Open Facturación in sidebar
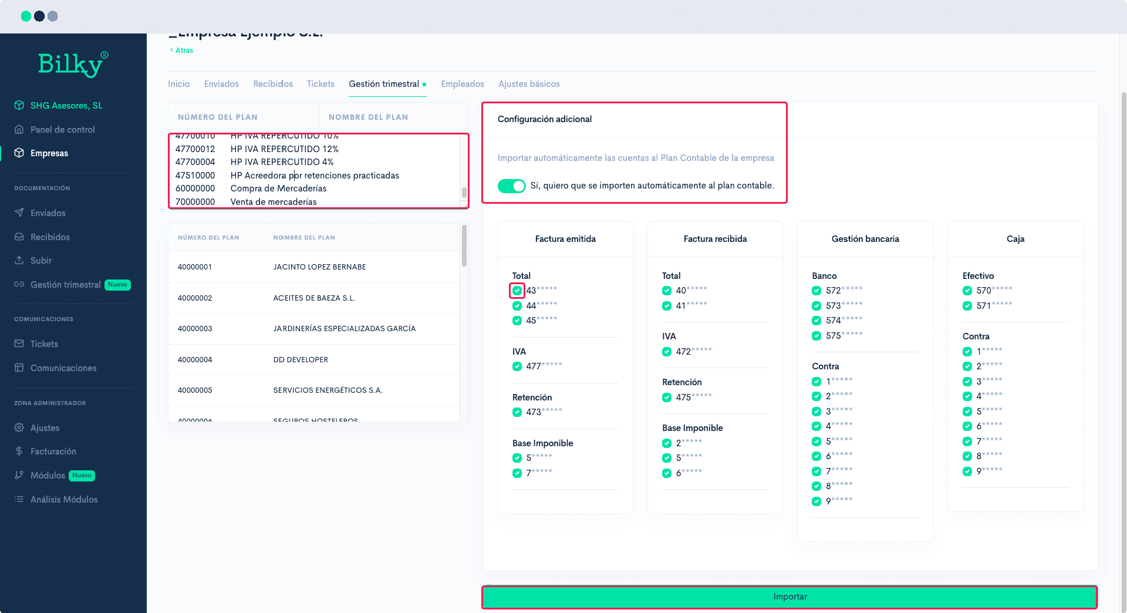The width and height of the screenshot is (1127, 613). (x=53, y=451)
